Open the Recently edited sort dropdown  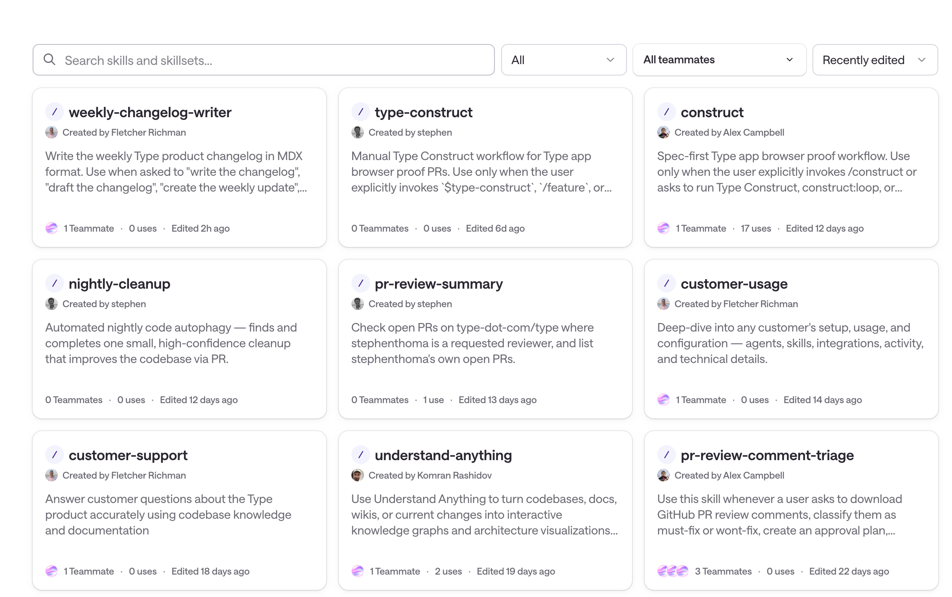point(874,60)
